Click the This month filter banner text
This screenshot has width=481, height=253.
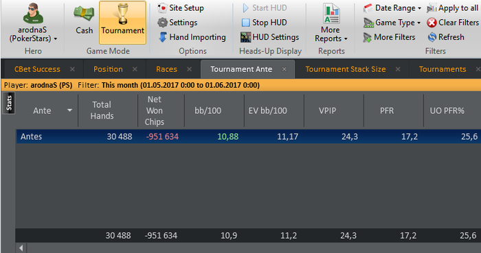[180, 85]
